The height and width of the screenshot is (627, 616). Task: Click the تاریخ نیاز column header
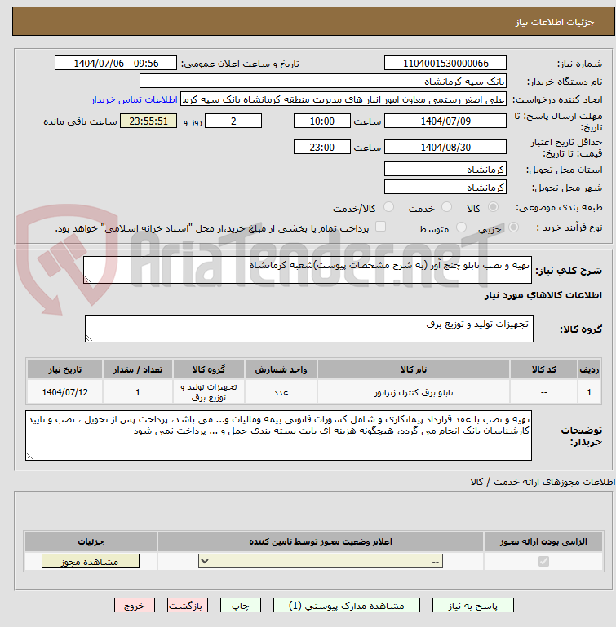tap(64, 369)
